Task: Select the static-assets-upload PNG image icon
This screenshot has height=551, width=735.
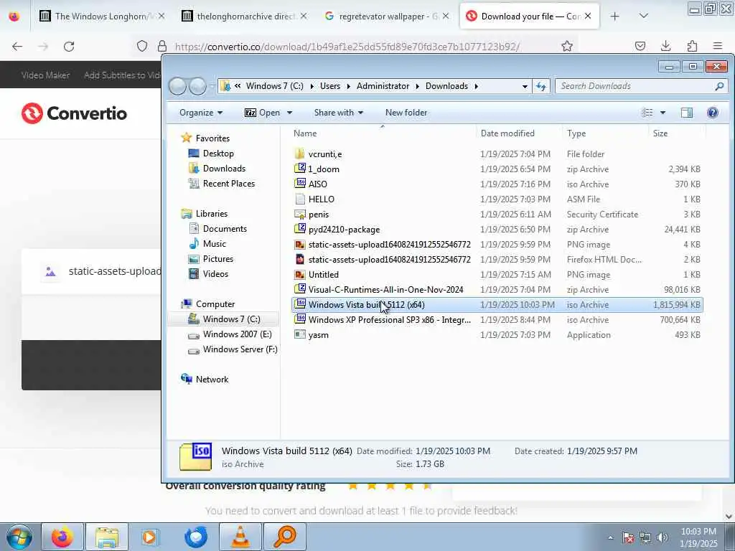Action: pyautogui.click(x=299, y=244)
